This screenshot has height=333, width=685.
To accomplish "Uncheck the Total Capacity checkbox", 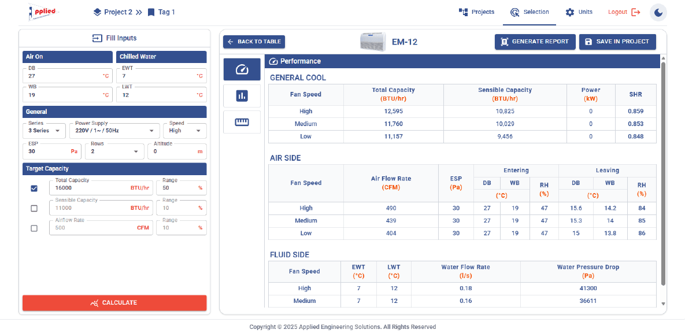I will [34, 188].
